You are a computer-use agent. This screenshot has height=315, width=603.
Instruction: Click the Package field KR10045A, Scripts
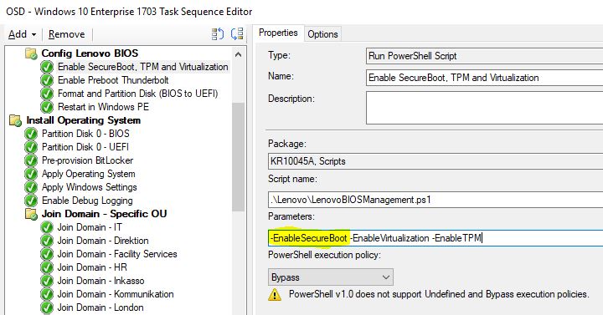435,161
